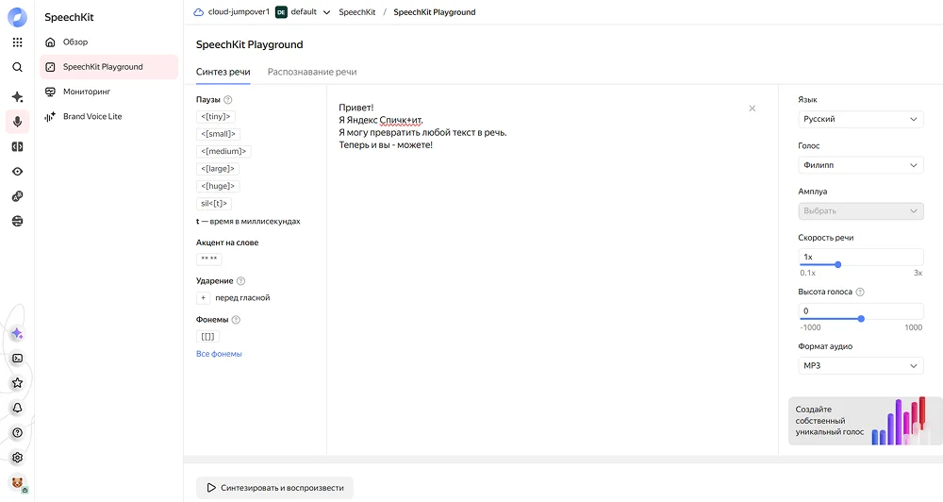Click the help icon next to Фонемы
Image resolution: width=943 pixels, height=502 pixels.
(236, 320)
